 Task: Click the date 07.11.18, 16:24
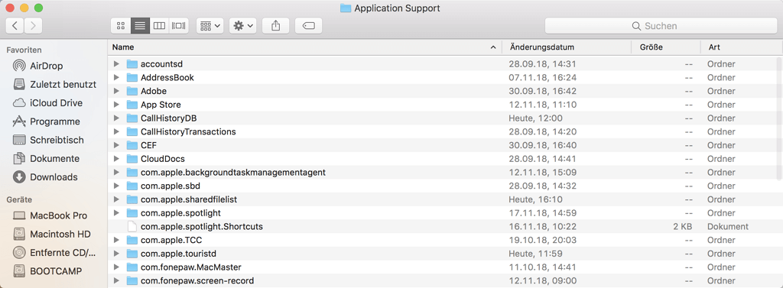(x=543, y=77)
